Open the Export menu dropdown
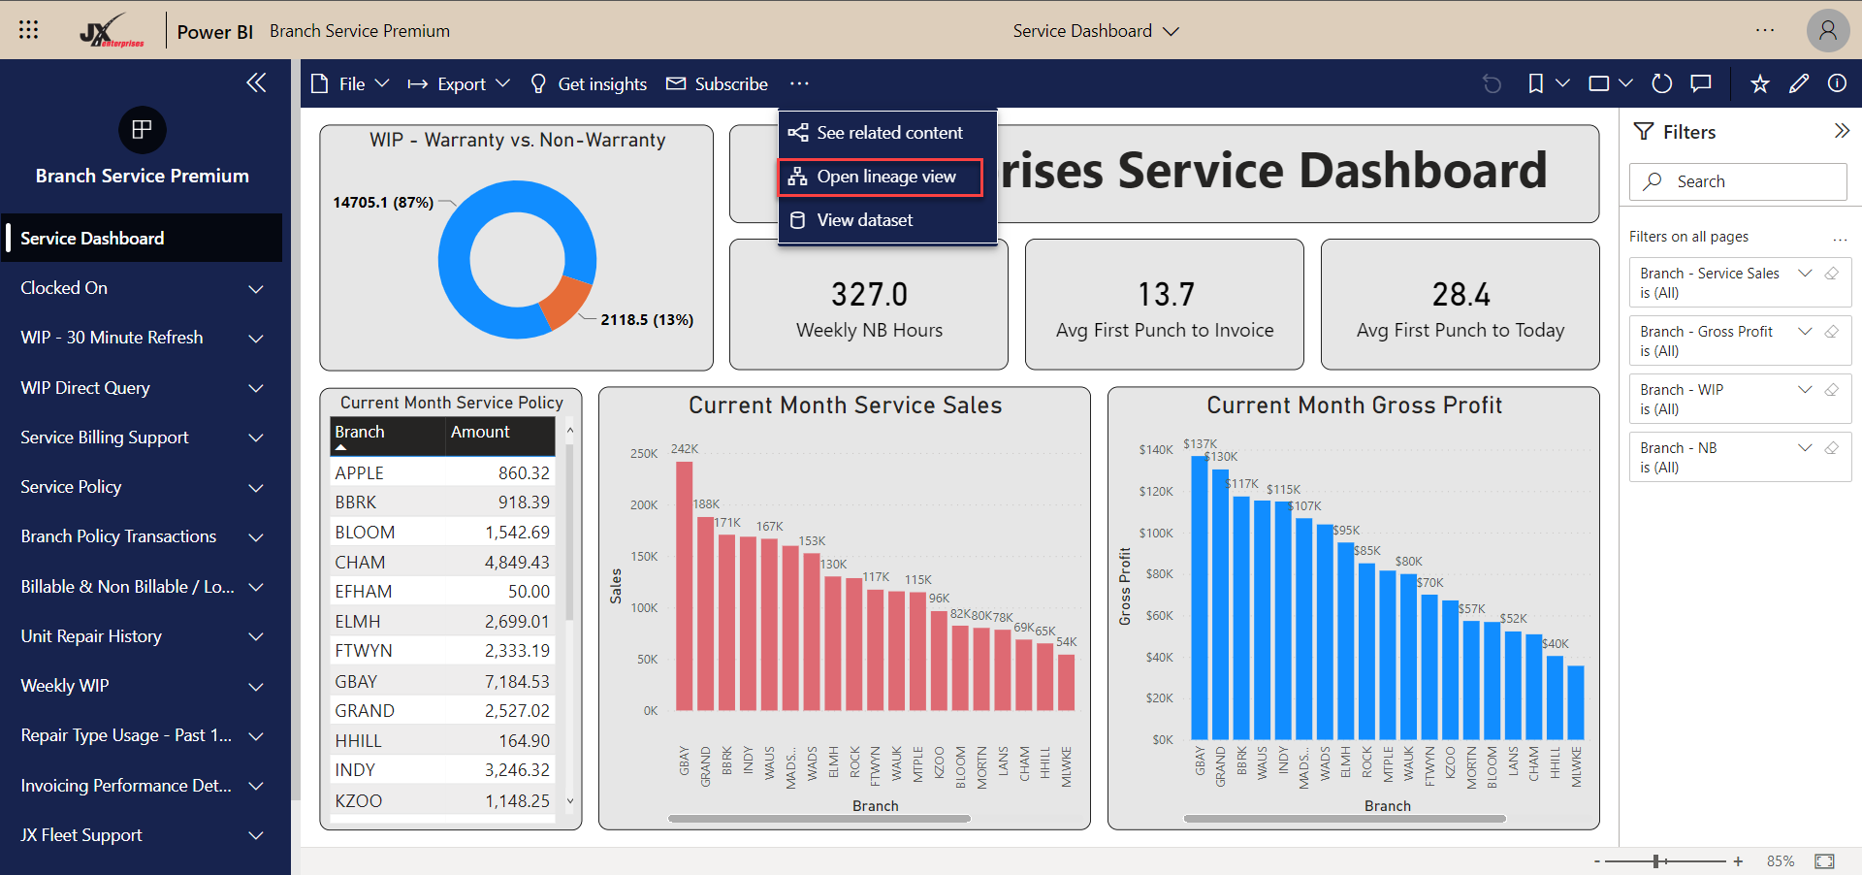The height and width of the screenshot is (875, 1862). click(x=459, y=84)
